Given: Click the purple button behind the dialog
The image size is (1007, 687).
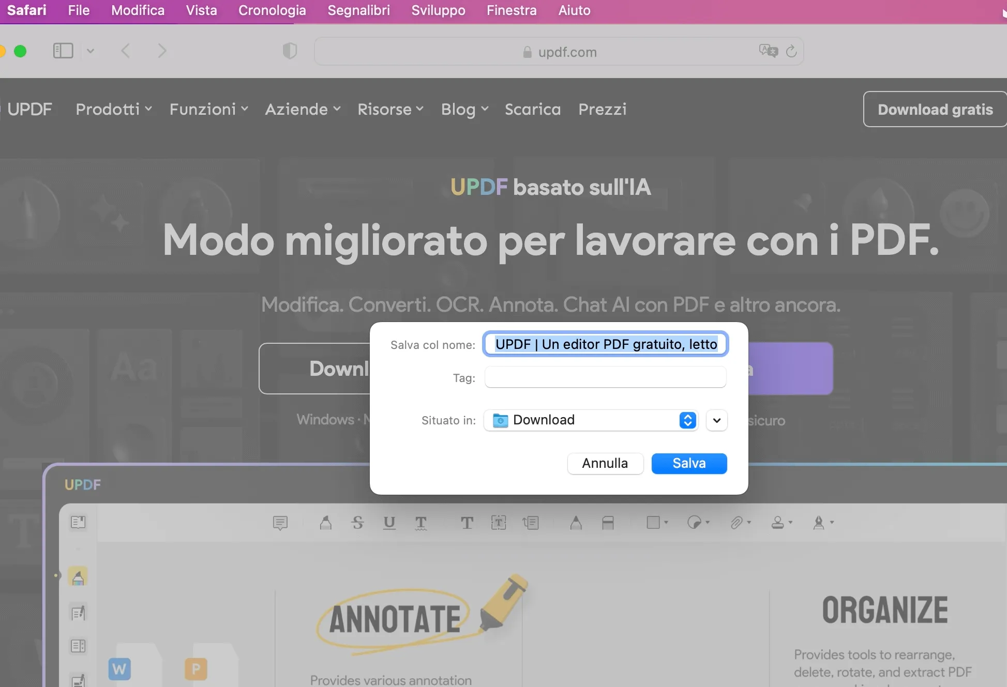Looking at the screenshot, I should 790,369.
